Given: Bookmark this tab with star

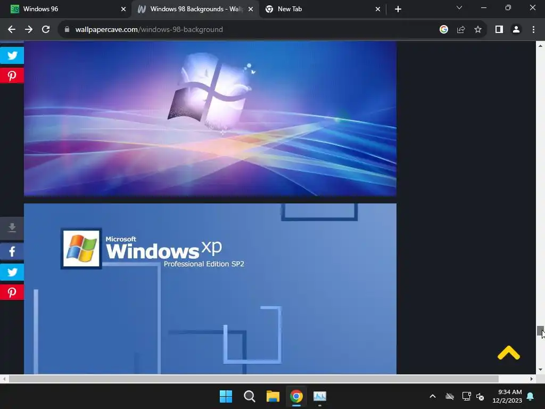Looking at the screenshot, I should point(478,30).
